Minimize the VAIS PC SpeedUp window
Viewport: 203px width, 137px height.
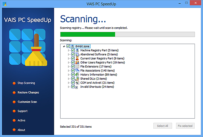click(x=180, y=3)
